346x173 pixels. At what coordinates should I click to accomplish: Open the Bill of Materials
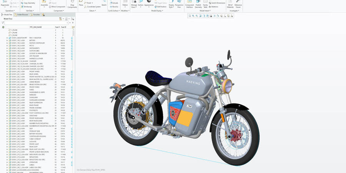(230, 4)
